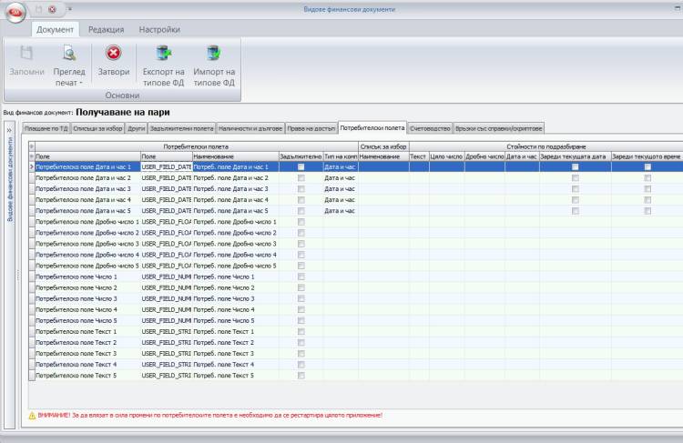The height and width of the screenshot is (443, 683).
Task: Switch to Плащане по ТД tab
Action: tap(46, 128)
